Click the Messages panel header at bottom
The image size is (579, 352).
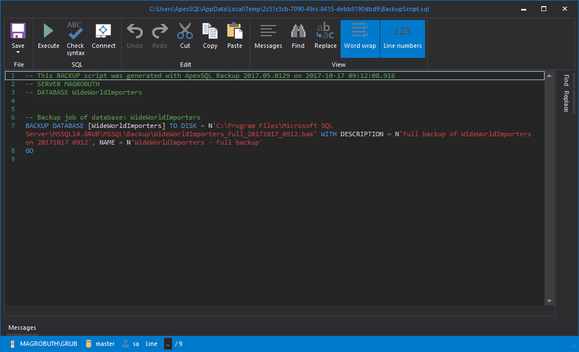click(x=22, y=328)
